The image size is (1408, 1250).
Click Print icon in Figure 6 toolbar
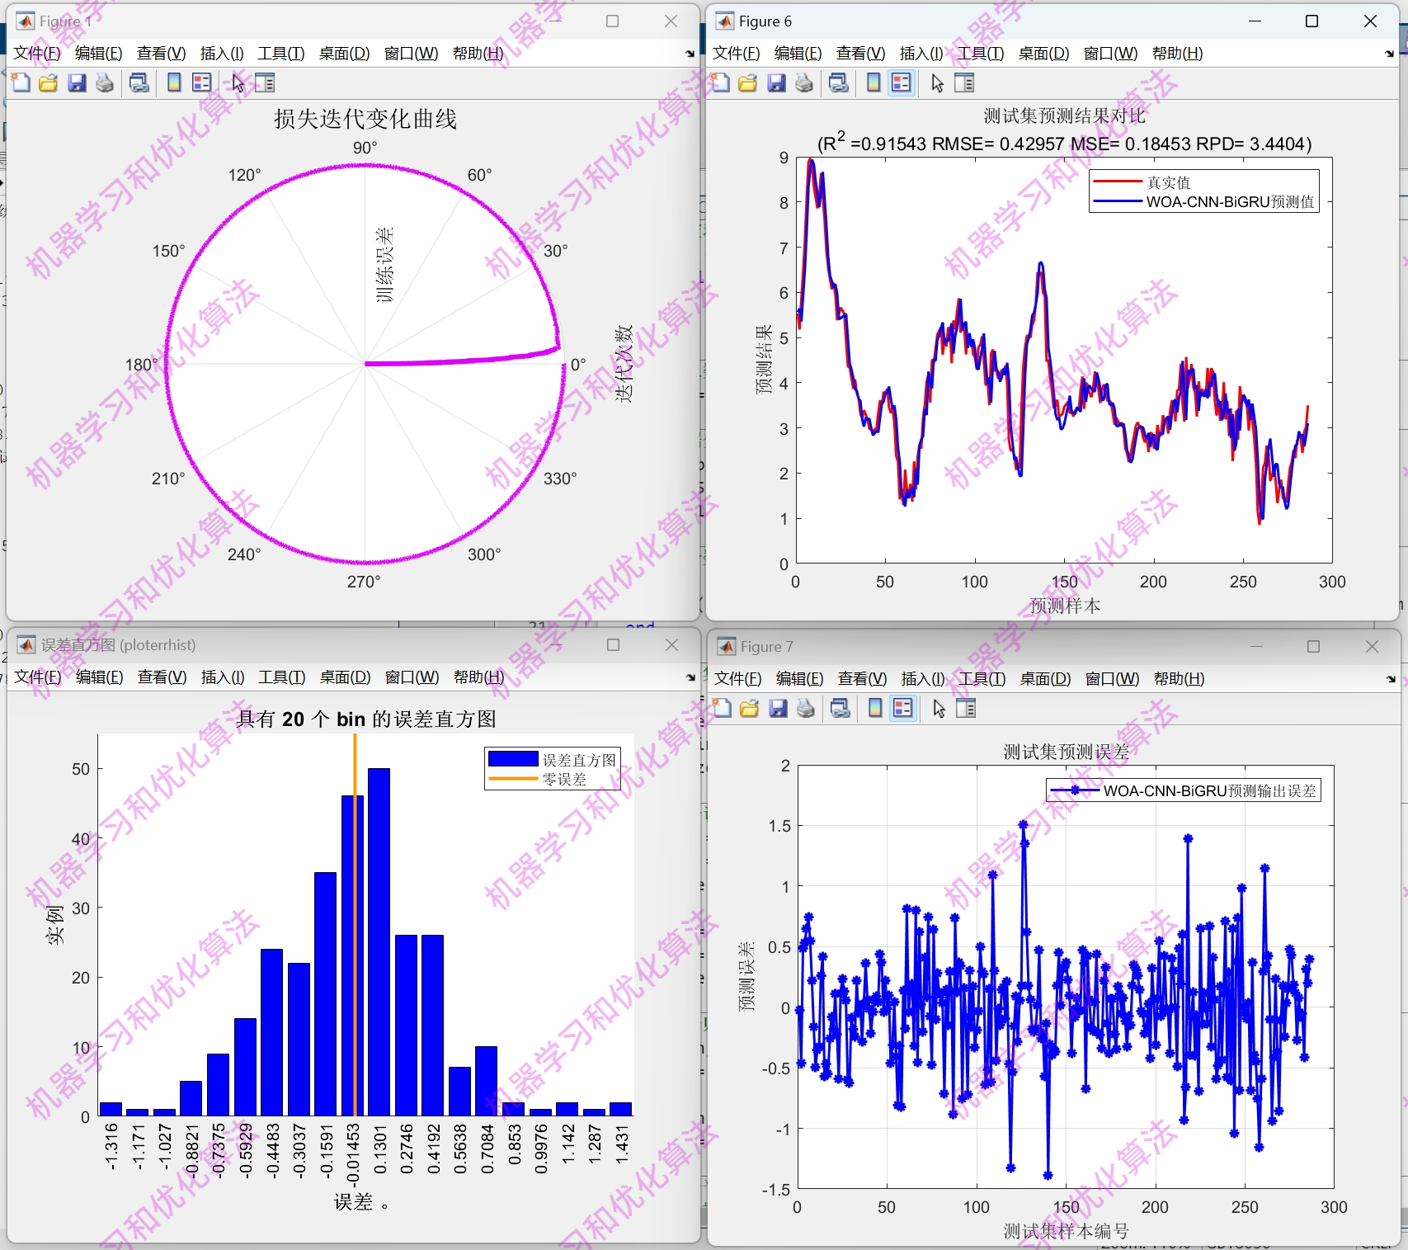[x=804, y=83]
